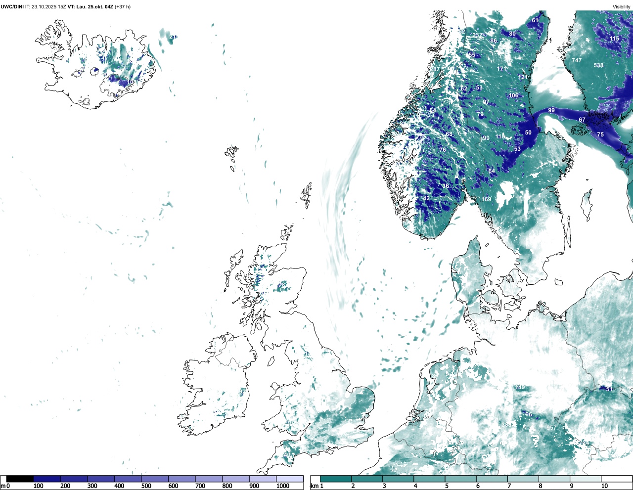This screenshot has height=490, width=633.
Task: Pick the 9–10 km white legend swatch
Action: [x=586, y=479]
